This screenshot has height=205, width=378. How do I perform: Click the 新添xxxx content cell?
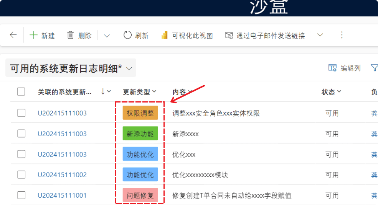185,134
